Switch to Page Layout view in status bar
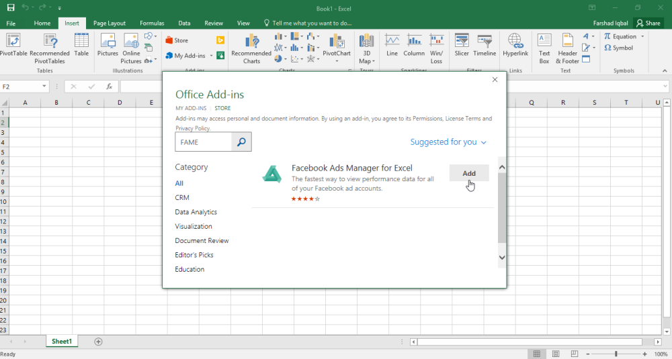The image size is (672, 359). click(556, 354)
